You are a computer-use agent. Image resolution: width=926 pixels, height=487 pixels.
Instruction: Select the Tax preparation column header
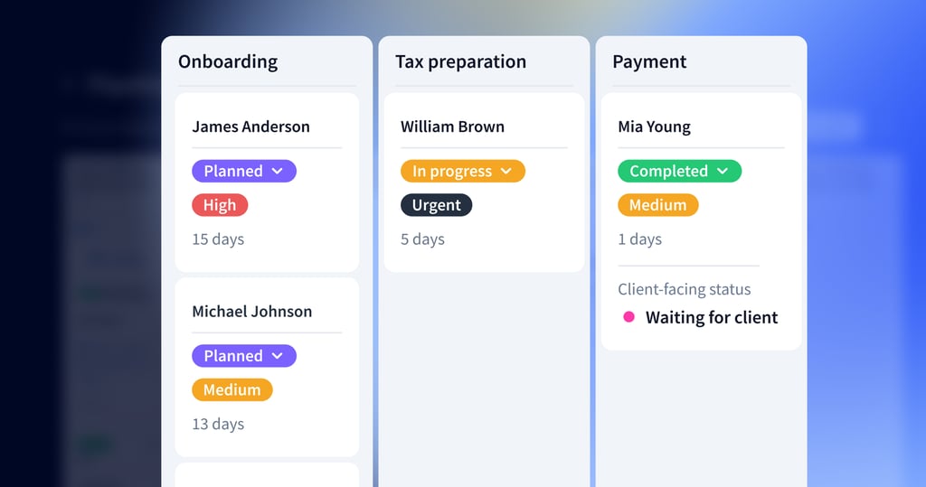click(460, 62)
